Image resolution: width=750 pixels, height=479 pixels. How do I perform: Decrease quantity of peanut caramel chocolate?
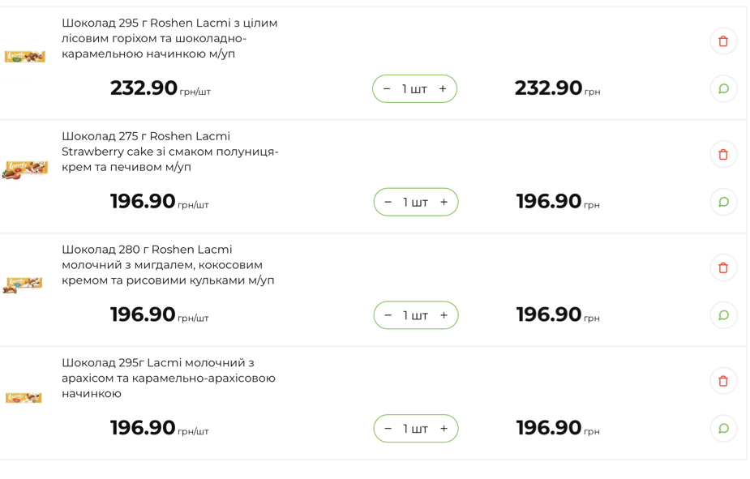[388, 429]
